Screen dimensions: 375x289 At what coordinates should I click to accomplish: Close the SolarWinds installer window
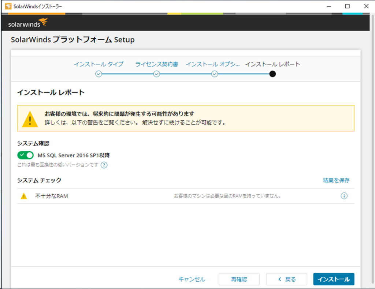pos(366,7)
